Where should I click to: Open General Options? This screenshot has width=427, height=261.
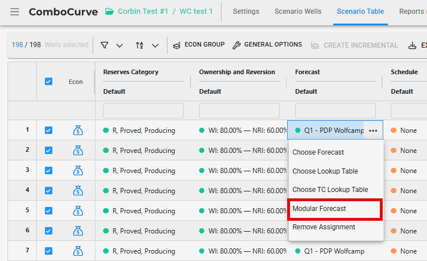click(267, 45)
